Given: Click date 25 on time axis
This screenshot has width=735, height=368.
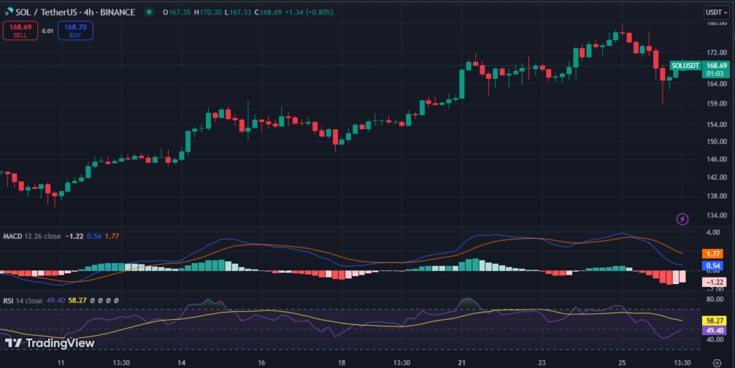Looking at the screenshot, I should coord(622,363).
